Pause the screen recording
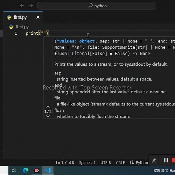 [x=166, y=160]
